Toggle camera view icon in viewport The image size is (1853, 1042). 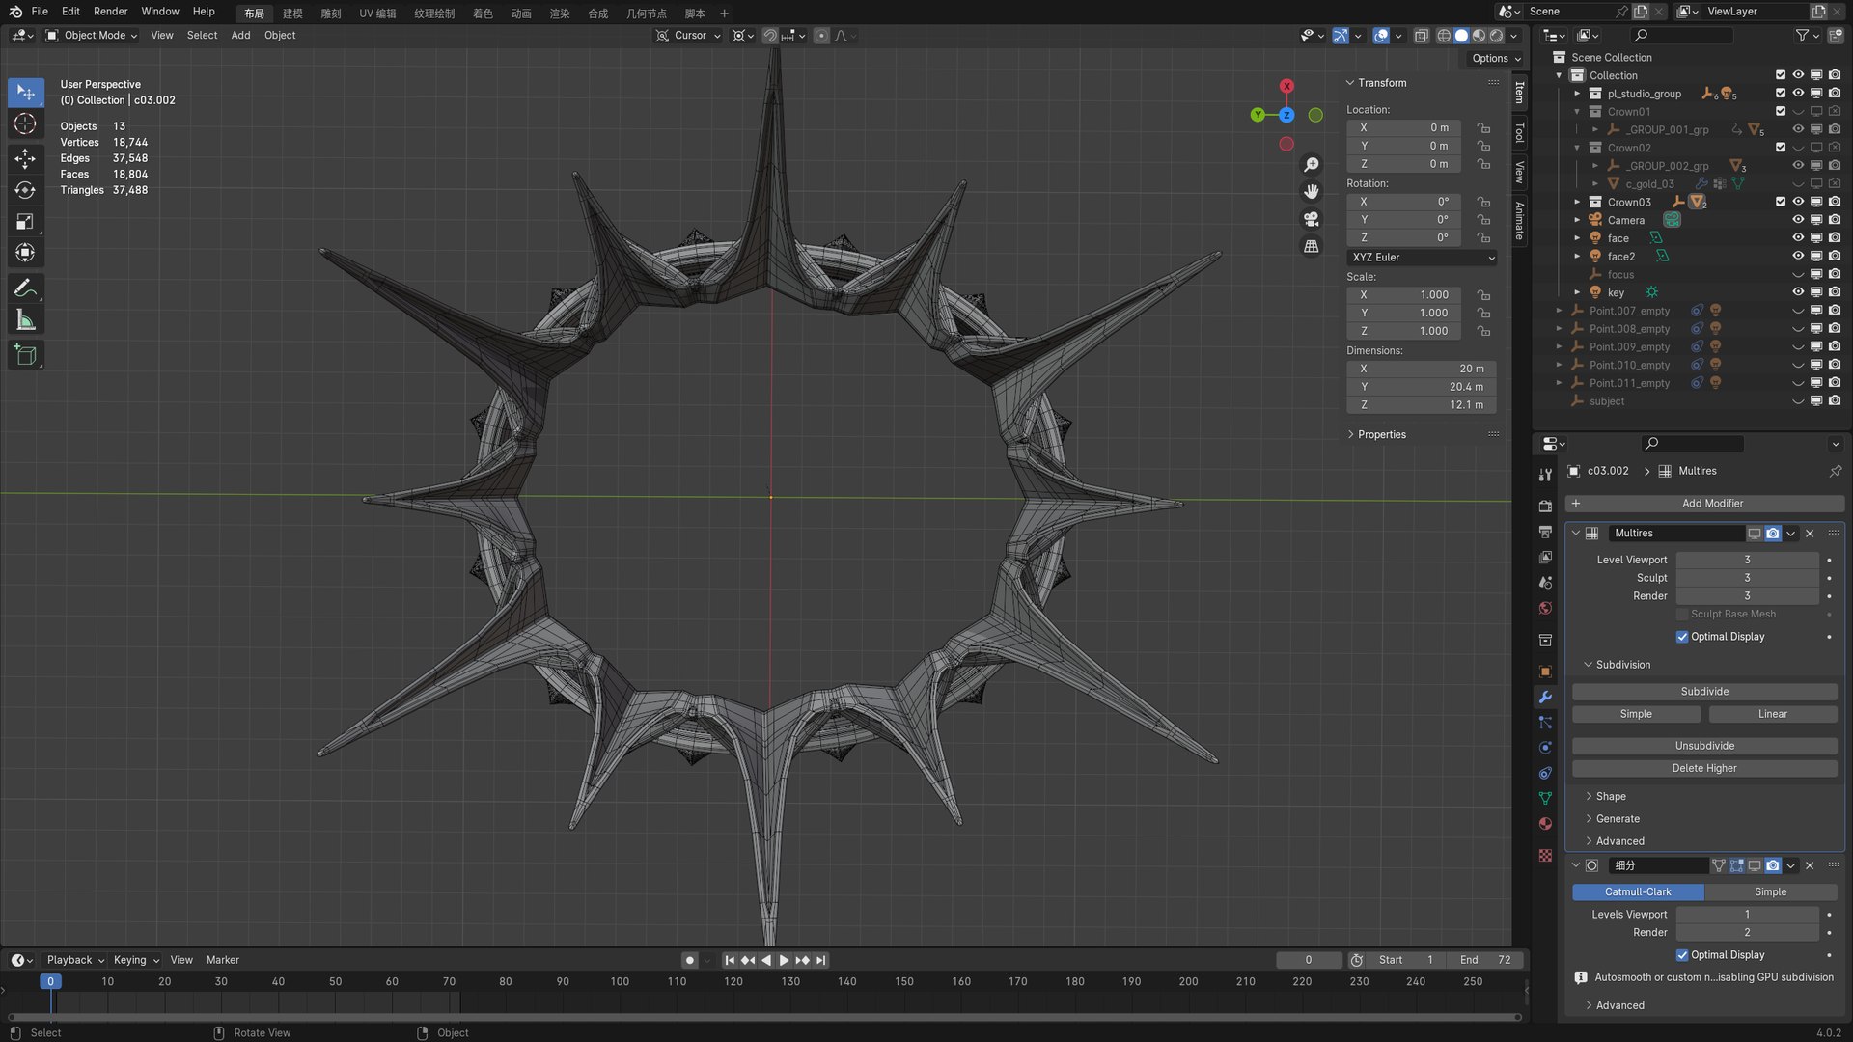point(1311,219)
